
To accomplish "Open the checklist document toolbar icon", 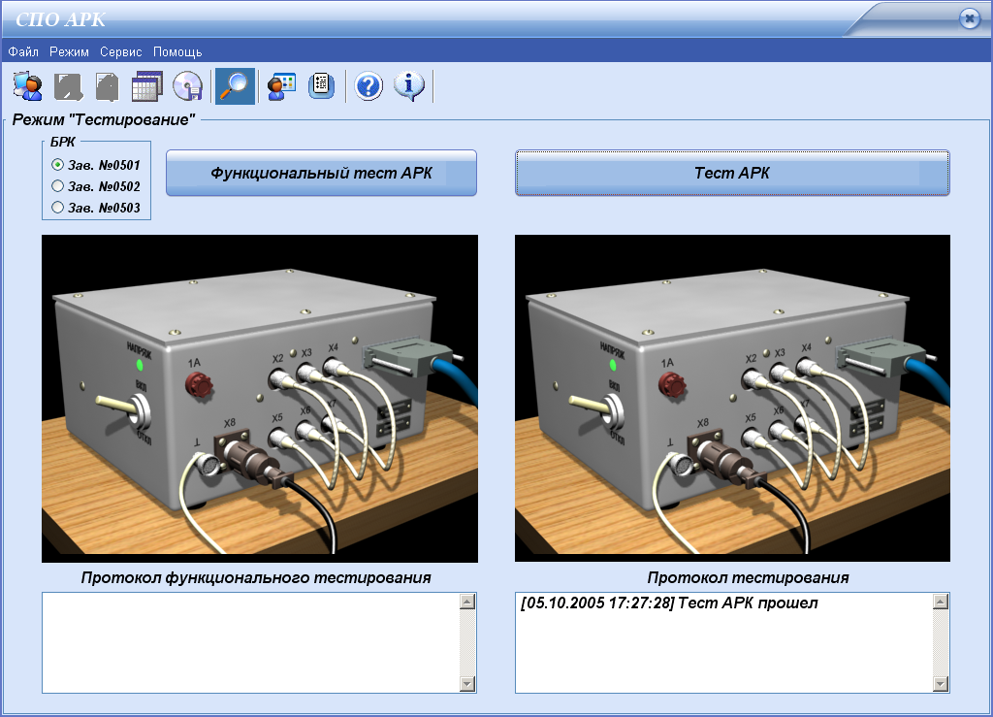I will 322,87.
